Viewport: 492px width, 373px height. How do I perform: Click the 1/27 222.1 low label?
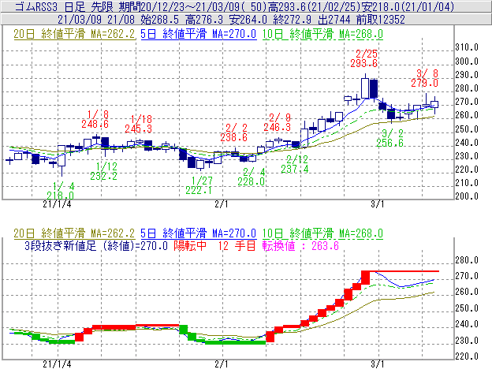coord(199,185)
